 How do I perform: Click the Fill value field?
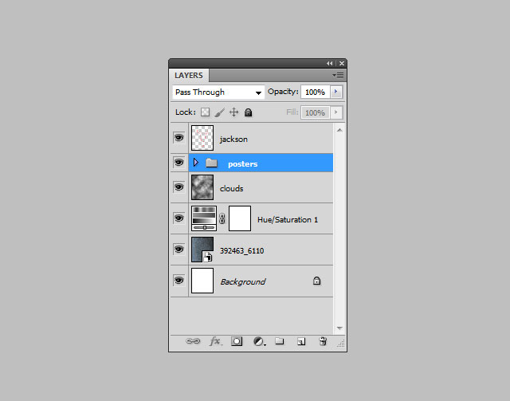pos(316,112)
